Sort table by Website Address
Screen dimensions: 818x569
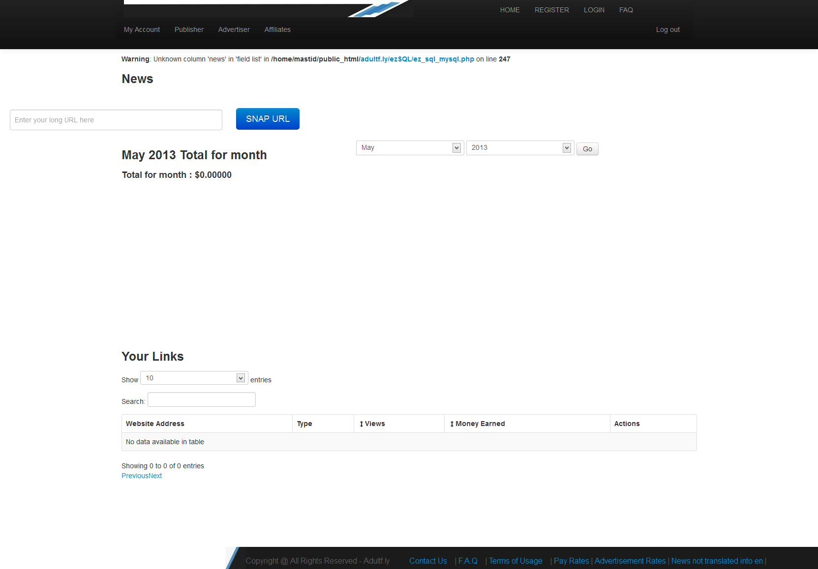pyautogui.click(x=207, y=424)
